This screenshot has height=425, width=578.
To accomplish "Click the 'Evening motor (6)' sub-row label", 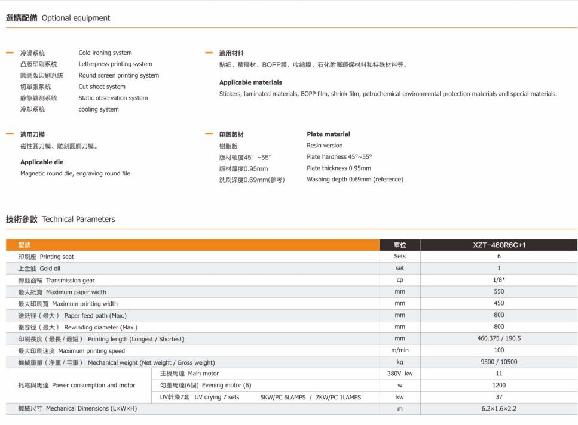I will point(227,385).
